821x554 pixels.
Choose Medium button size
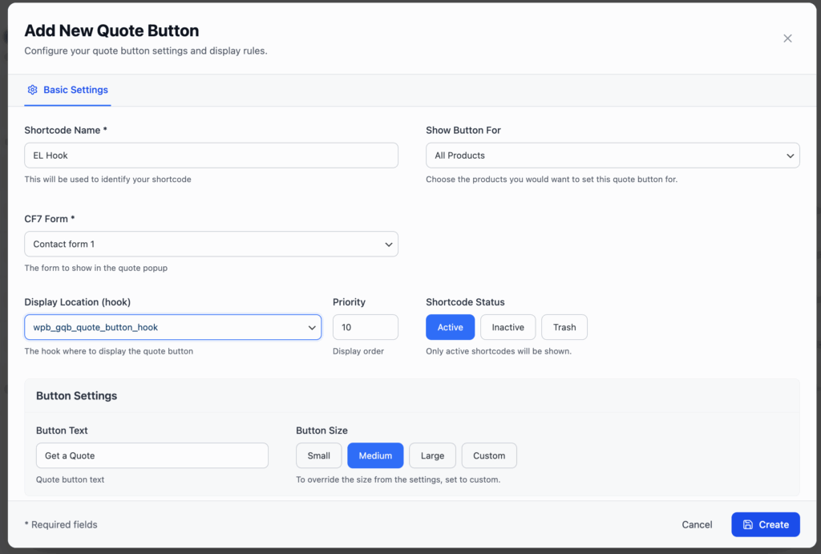[x=375, y=455]
